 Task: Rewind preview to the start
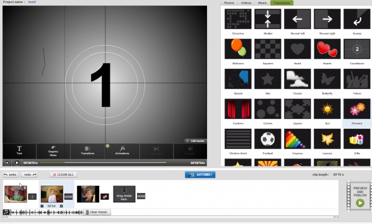(x=7, y=163)
